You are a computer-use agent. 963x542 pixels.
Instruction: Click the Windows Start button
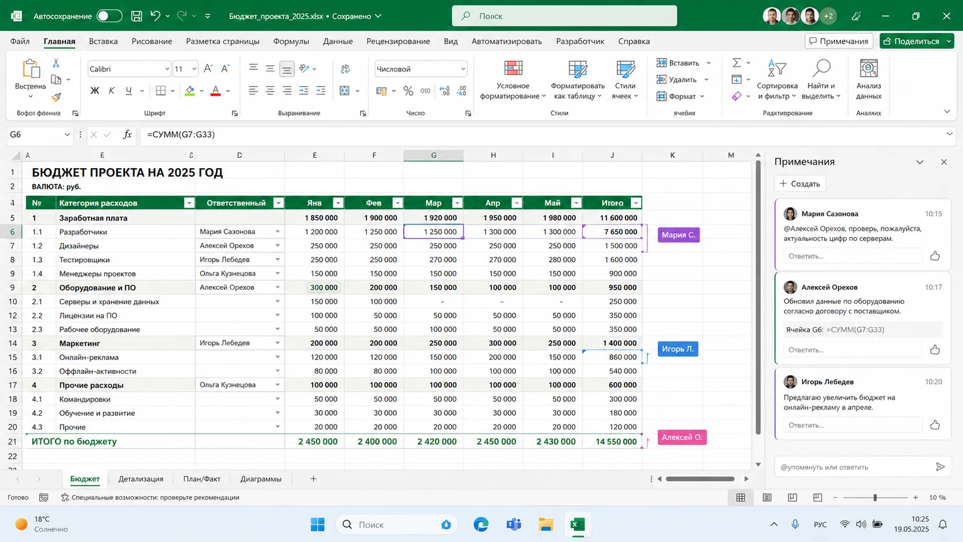(x=317, y=524)
